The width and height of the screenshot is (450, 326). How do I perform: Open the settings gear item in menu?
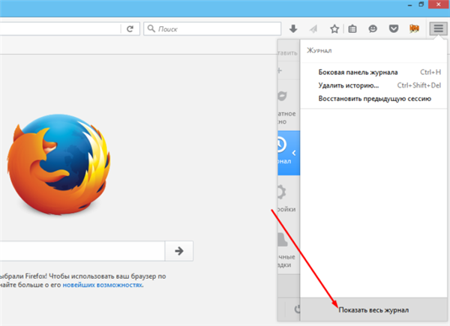[289, 199]
